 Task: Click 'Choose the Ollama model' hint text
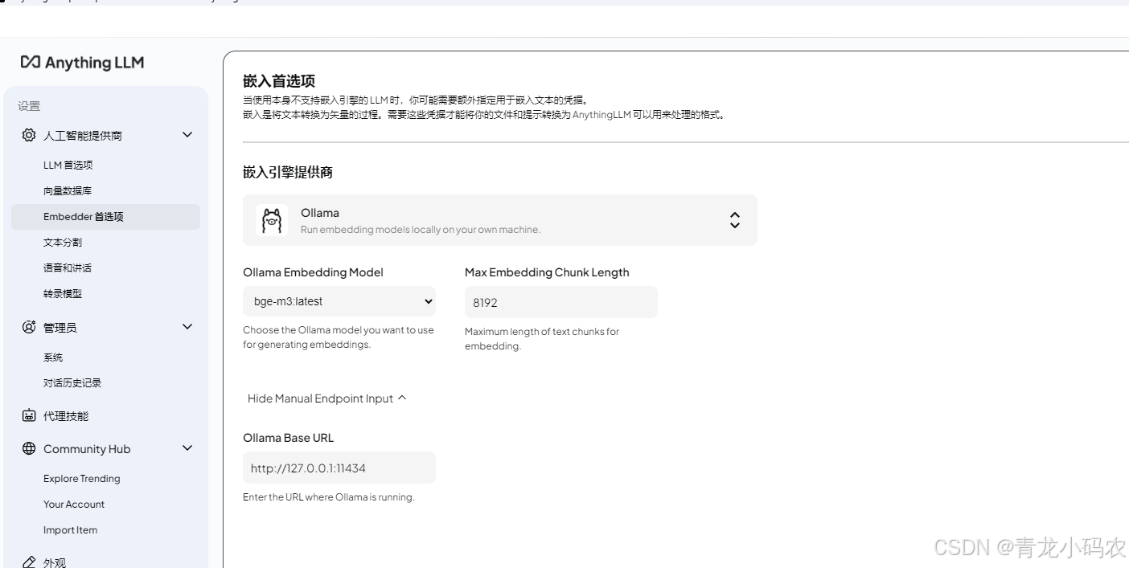[x=339, y=337]
